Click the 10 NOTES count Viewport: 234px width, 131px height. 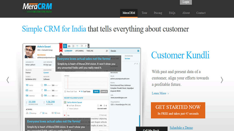[x=27, y=85]
